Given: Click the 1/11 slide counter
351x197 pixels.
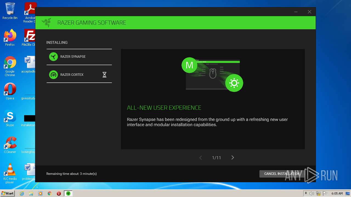Looking at the screenshot, I should click(216, 158).
